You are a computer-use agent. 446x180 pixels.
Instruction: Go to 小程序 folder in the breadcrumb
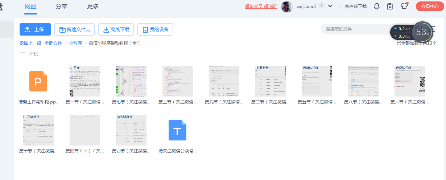[x=75, y=43]
